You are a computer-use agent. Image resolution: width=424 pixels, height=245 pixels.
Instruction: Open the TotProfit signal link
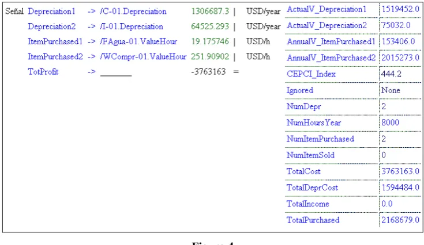pyautogui.click(x=43, y=72)
